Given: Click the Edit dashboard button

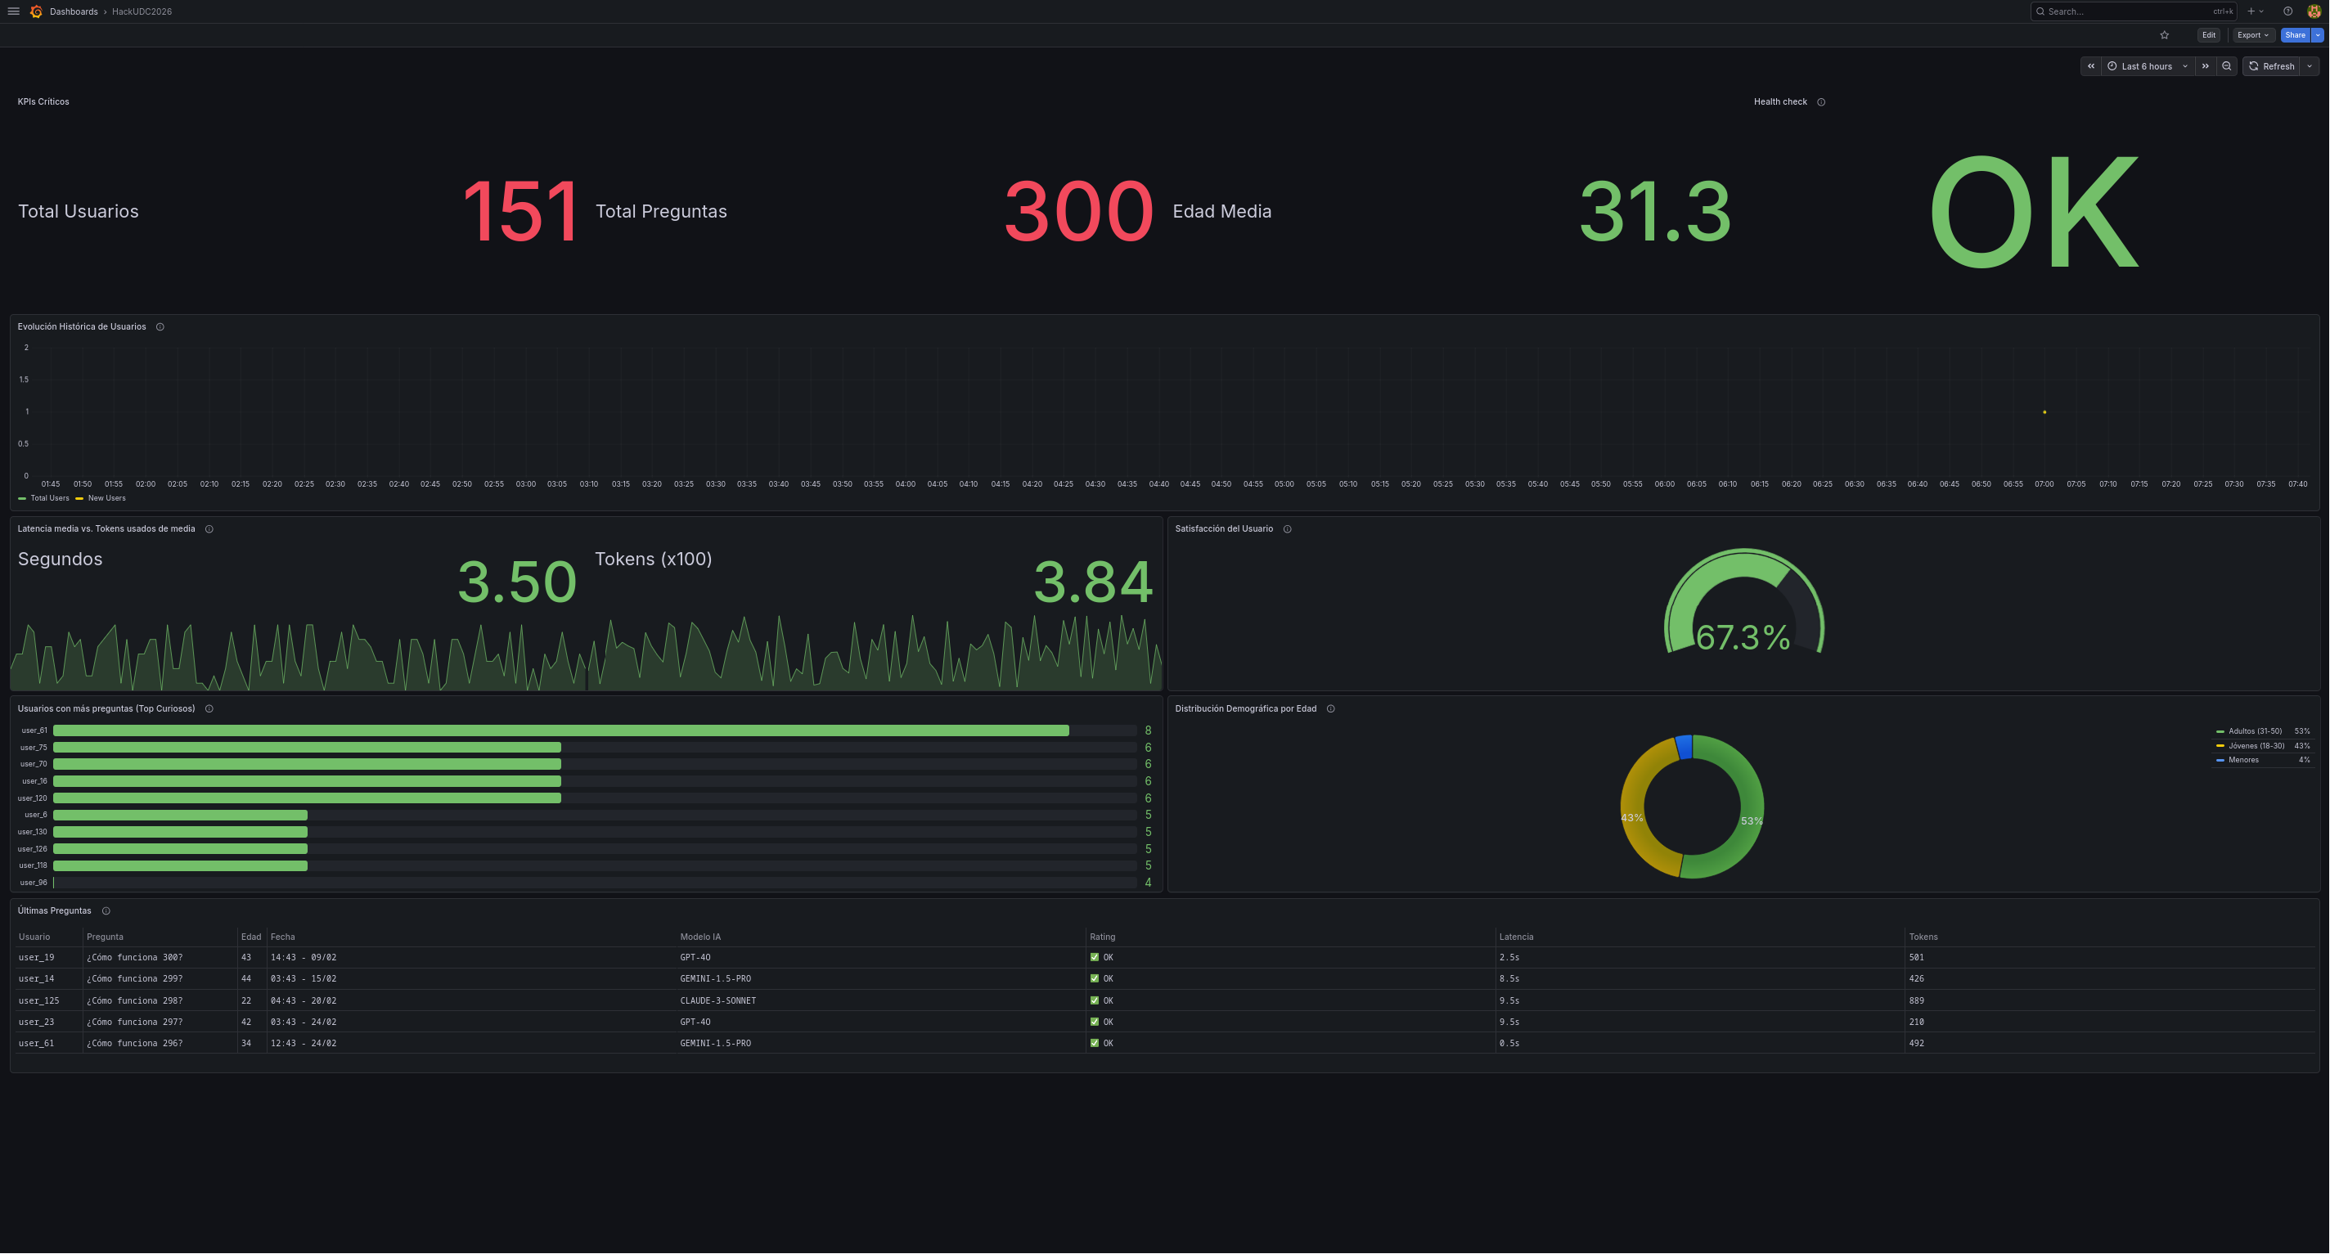Looking at the screenshot, I should [x=2209, y=35].
